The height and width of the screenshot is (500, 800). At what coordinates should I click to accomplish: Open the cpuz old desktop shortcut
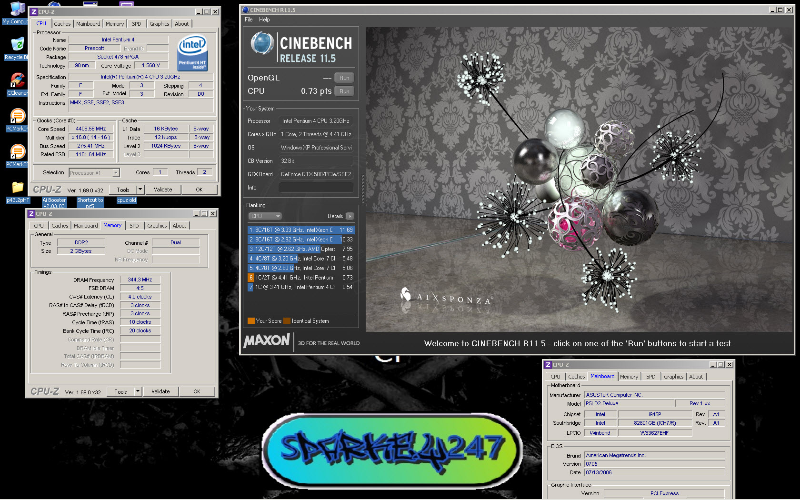pos(127,200)
